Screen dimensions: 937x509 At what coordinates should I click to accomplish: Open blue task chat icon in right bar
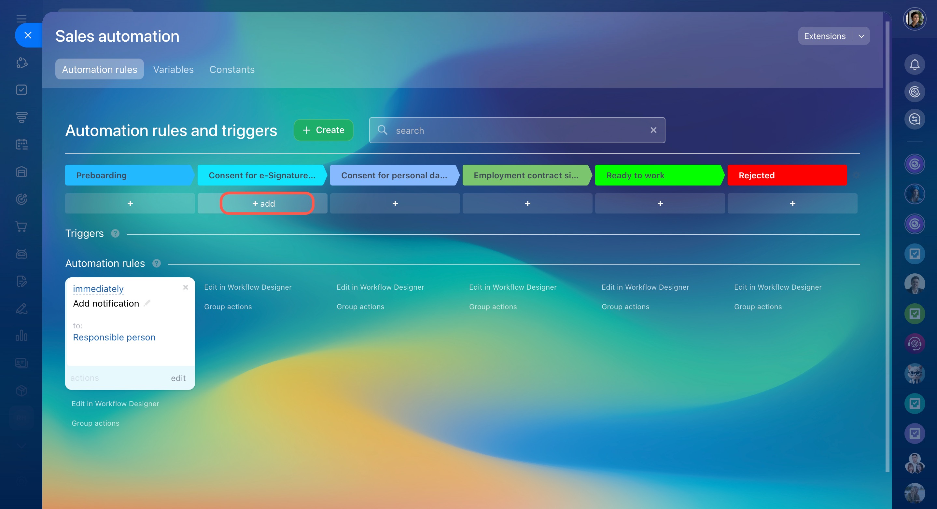click(x=915, y=254)
